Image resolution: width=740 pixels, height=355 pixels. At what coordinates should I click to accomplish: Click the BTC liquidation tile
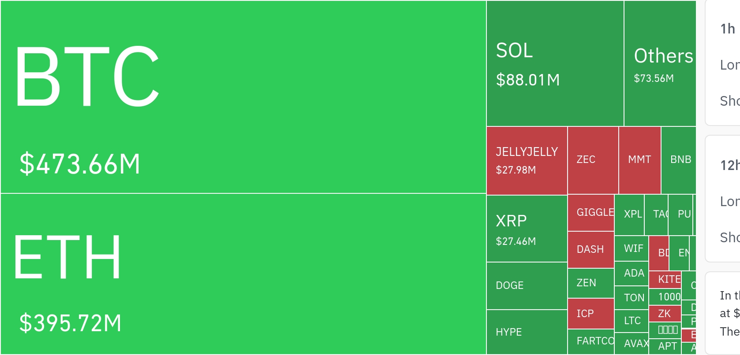pos(243,97)
